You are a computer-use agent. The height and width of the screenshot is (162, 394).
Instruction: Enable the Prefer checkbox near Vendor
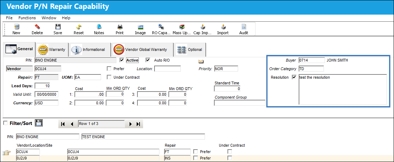pyautogui.click(x=109, y=69)
